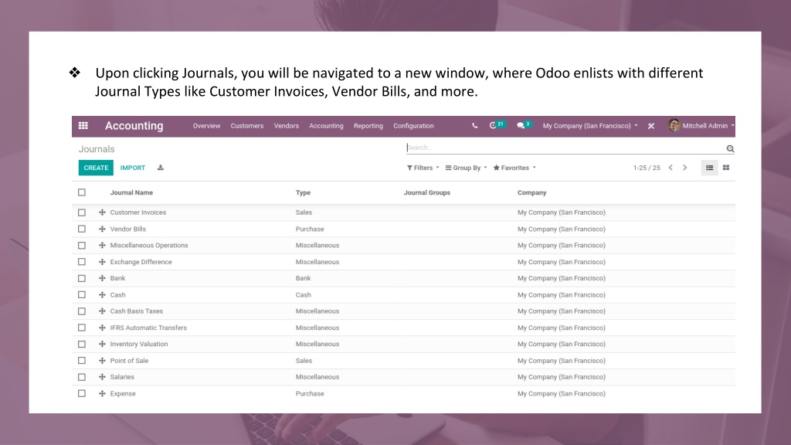
Task: Expand the Group By dropdown
Action: click(466, 168)
